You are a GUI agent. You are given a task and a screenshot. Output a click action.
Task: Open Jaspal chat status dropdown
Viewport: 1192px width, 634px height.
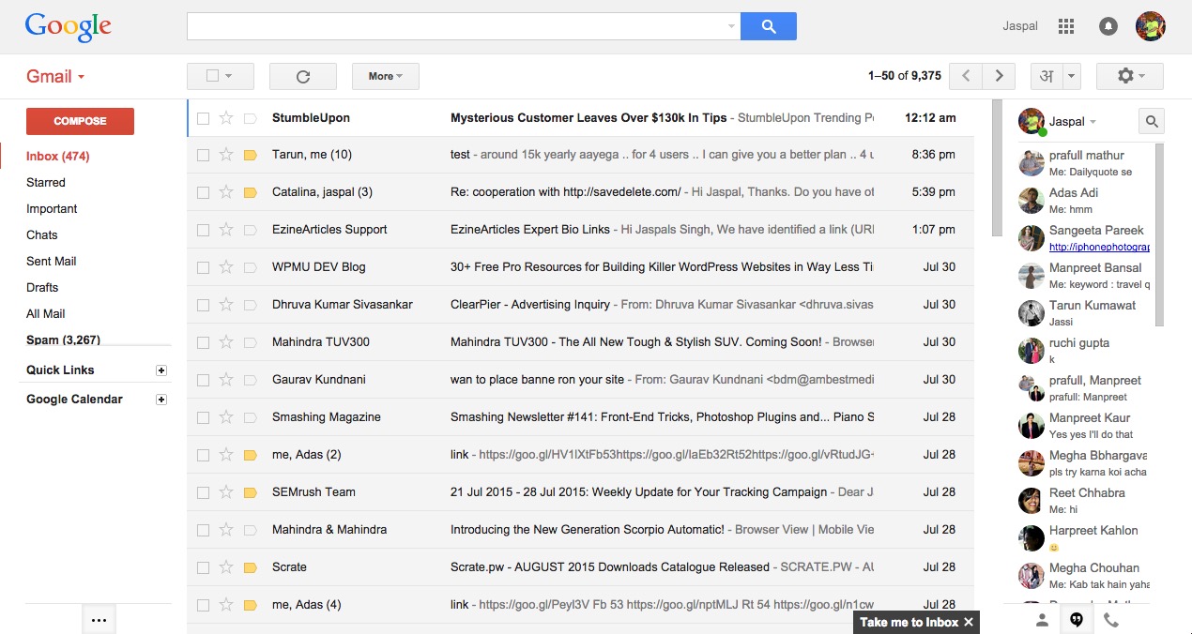(x=1093, y=122)
